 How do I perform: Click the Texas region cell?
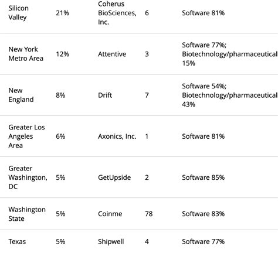tap(17, 242)
